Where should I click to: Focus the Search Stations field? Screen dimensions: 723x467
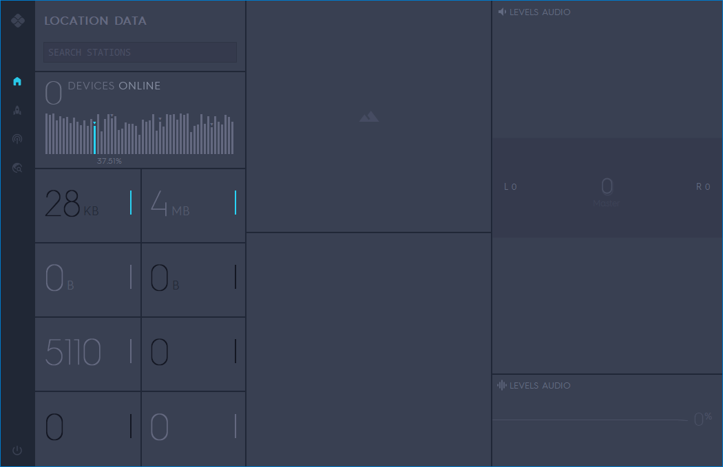pyautogui.click(x=140, y=52)
